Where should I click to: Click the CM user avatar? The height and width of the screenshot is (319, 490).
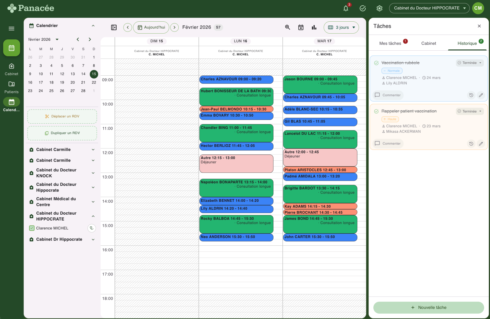tap(478, 8)
